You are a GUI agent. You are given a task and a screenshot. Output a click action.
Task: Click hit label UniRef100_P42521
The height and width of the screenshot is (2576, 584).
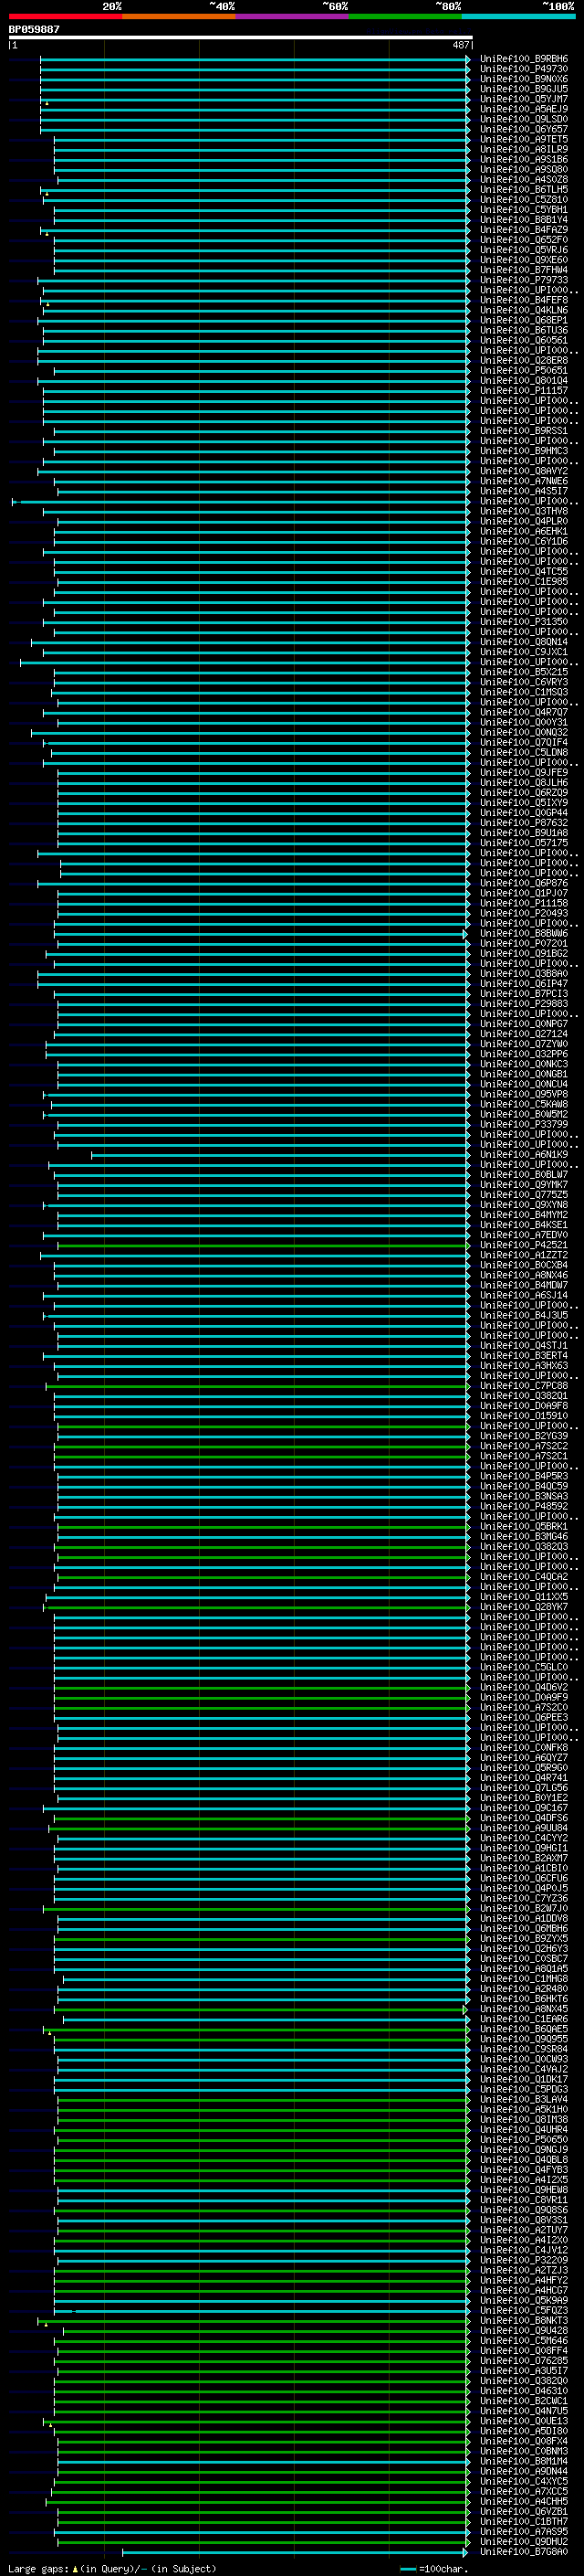[524, 1245]
